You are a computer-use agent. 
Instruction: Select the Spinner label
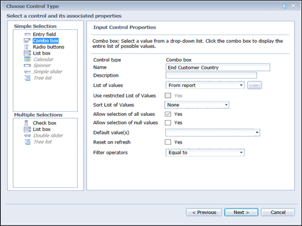[x=42, y=66]
